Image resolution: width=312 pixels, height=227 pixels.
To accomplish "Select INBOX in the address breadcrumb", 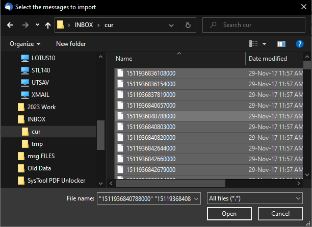I will (x=84, y=25).
